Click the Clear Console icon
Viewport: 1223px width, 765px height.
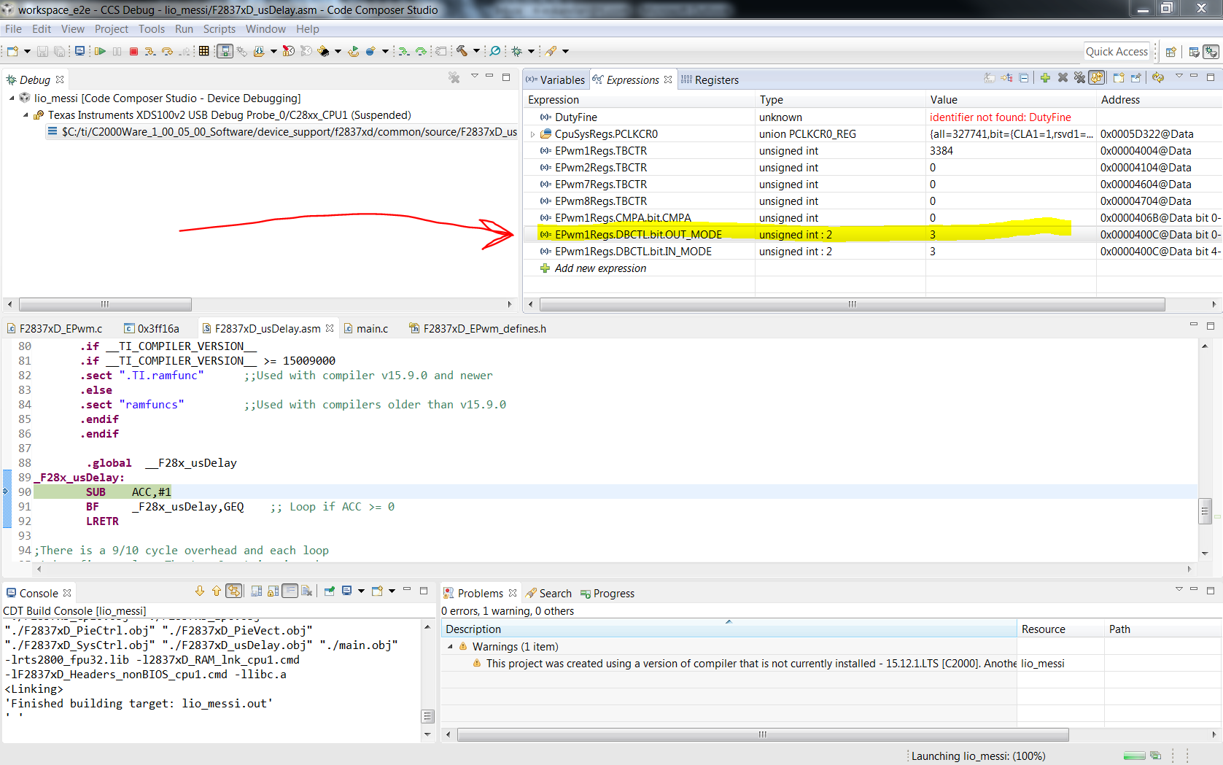tap(306, 591)
